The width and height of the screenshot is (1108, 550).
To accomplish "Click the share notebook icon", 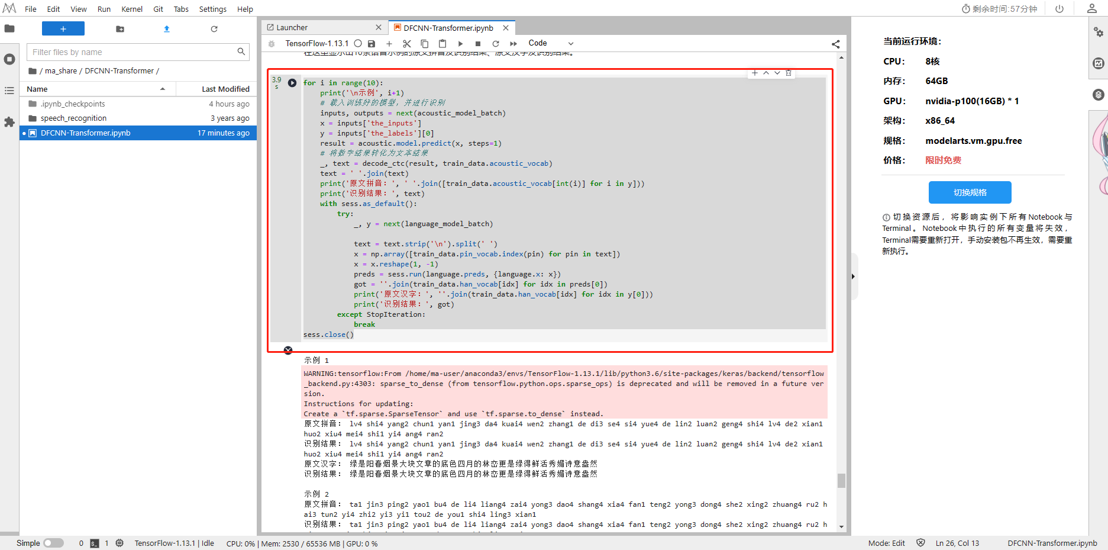I will 835,44.
